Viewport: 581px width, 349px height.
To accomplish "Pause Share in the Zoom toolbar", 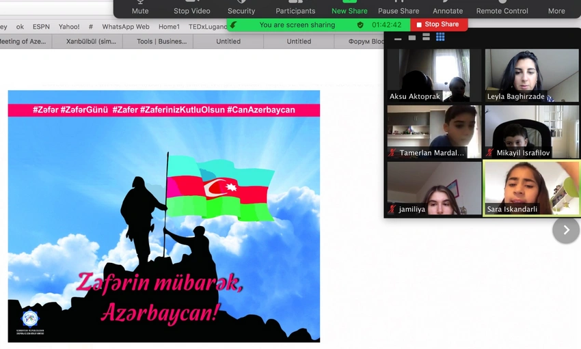I will coord(398,8).
